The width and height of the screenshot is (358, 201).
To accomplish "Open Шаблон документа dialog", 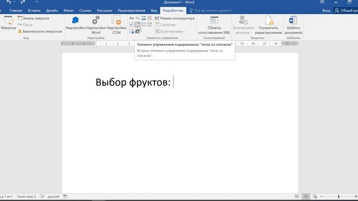I will coord(293,25).
